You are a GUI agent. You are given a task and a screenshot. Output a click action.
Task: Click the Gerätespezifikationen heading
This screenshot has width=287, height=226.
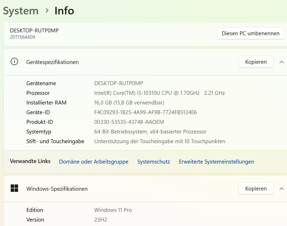(x=52, y=62)
